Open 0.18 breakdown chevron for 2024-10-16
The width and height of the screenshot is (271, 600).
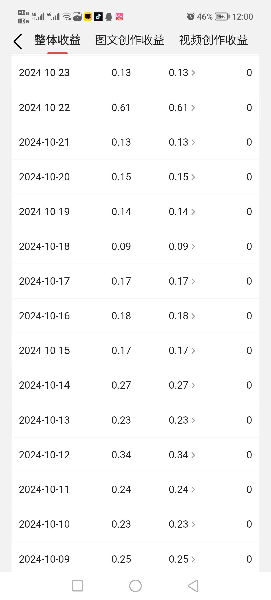pyautogui.click(x=193, y=316)
